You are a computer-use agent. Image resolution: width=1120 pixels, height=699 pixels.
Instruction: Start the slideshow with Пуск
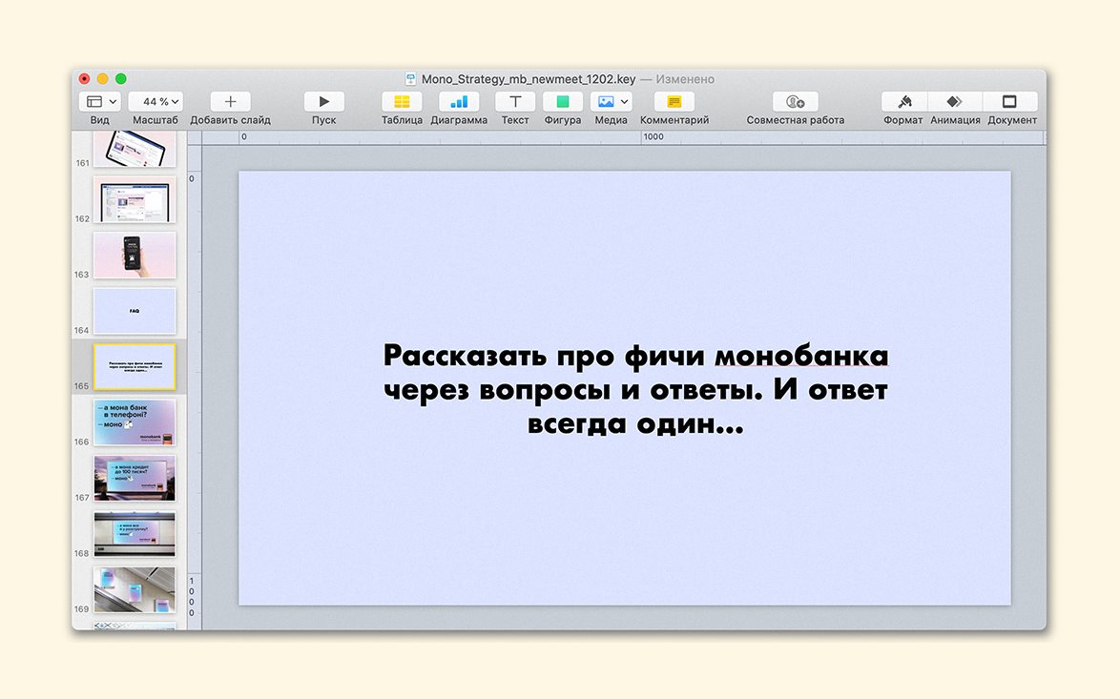point(323,101)
